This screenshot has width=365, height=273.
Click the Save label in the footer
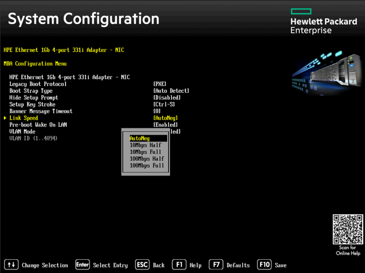click(281, 266)
